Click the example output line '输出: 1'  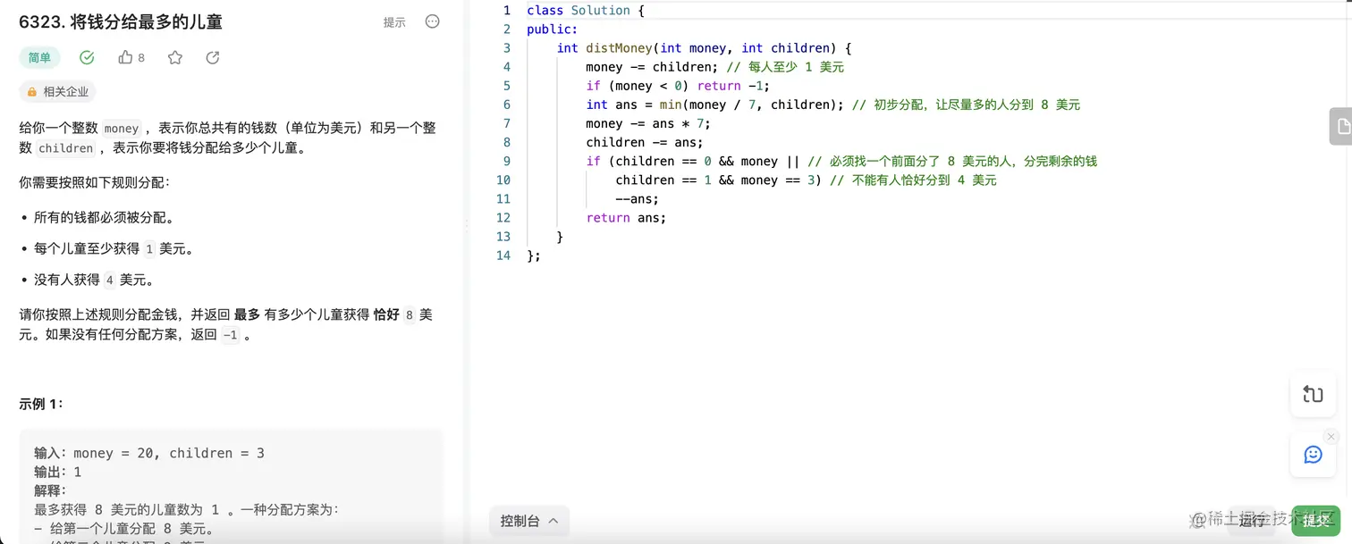click(58, 472)
